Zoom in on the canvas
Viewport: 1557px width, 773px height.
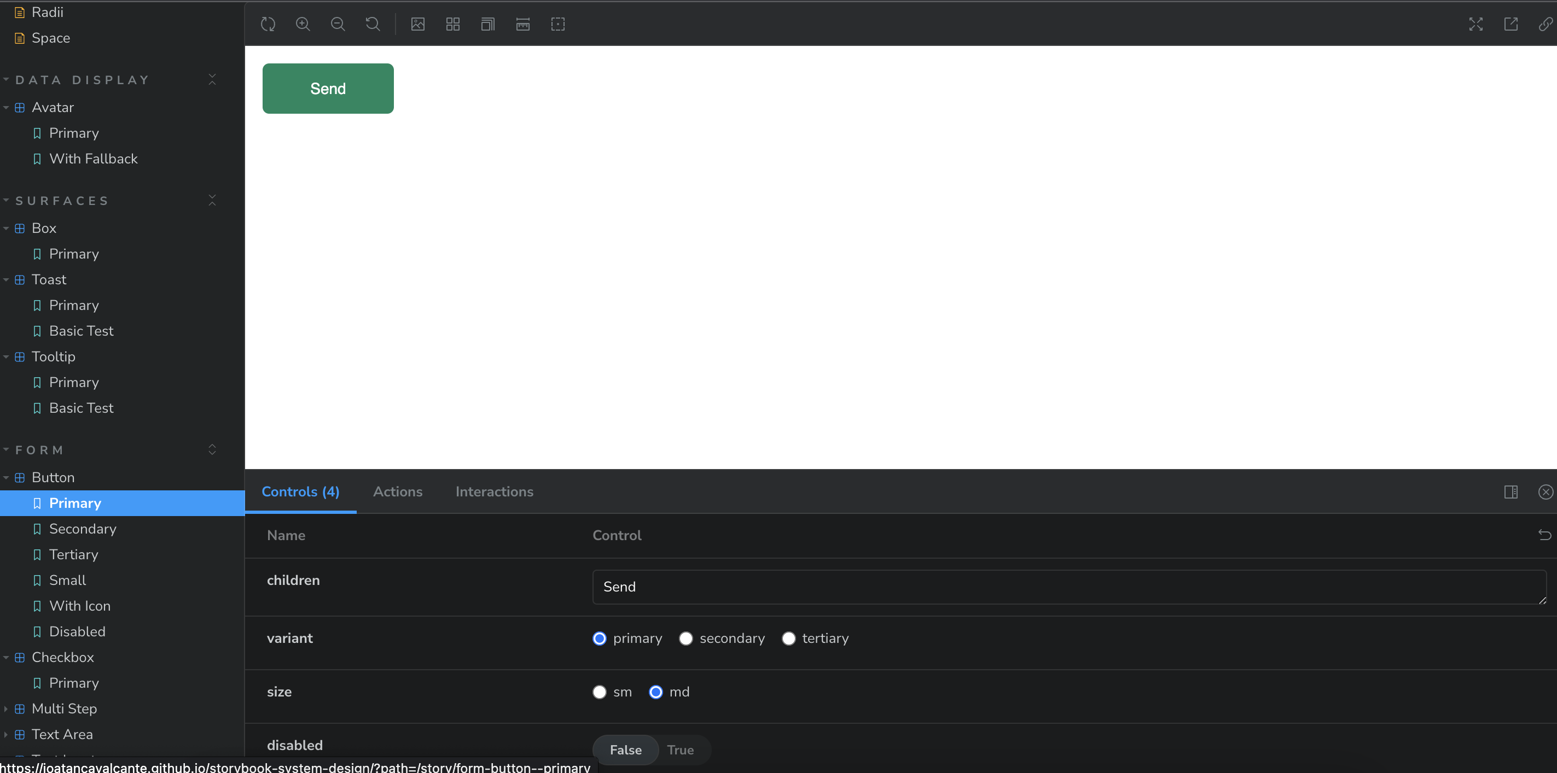[303, 24]
